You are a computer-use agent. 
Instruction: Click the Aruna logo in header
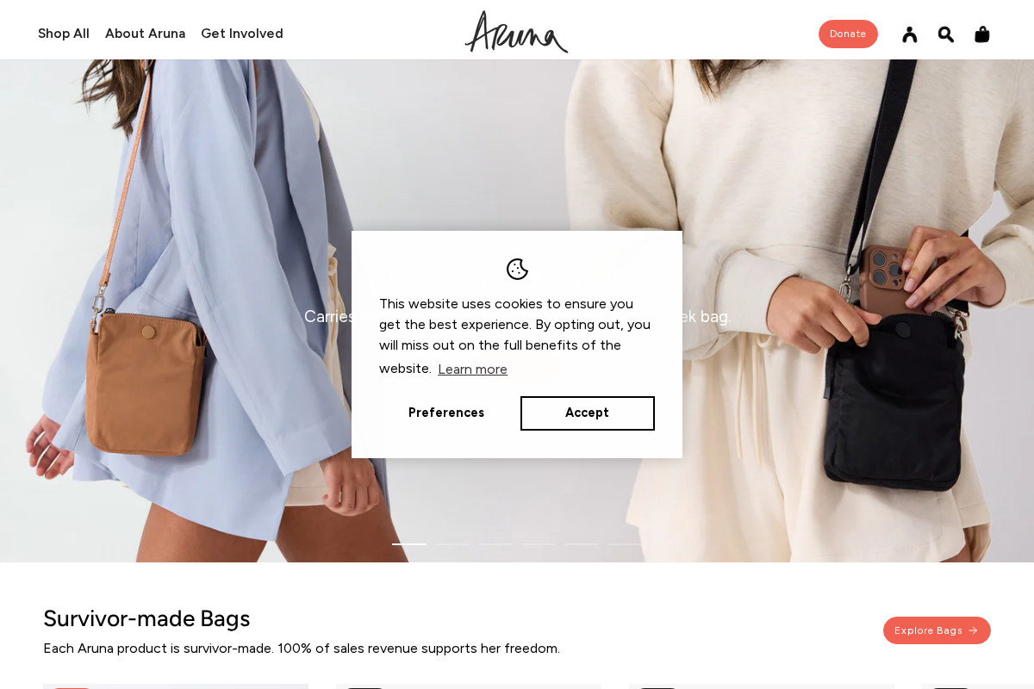pyautogui.click(x=516, y=32)
